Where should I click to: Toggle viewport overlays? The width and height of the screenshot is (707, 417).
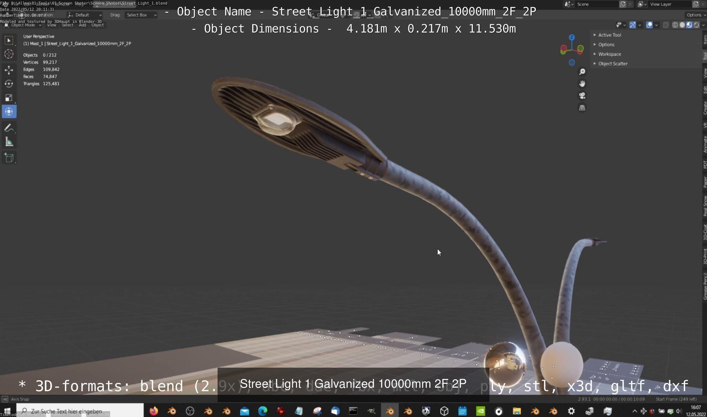[x=649, y=25]
